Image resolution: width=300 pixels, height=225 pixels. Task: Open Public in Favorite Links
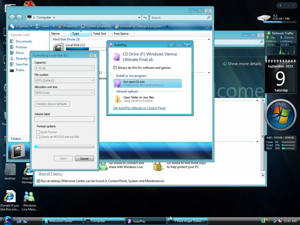pyautogui.click(x=20, y=70)
